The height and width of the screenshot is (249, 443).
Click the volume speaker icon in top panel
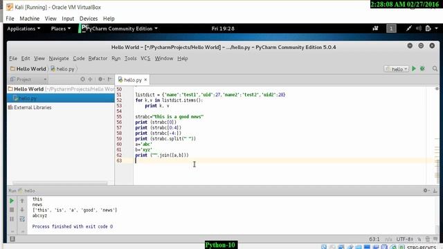[x=418, y=28]
